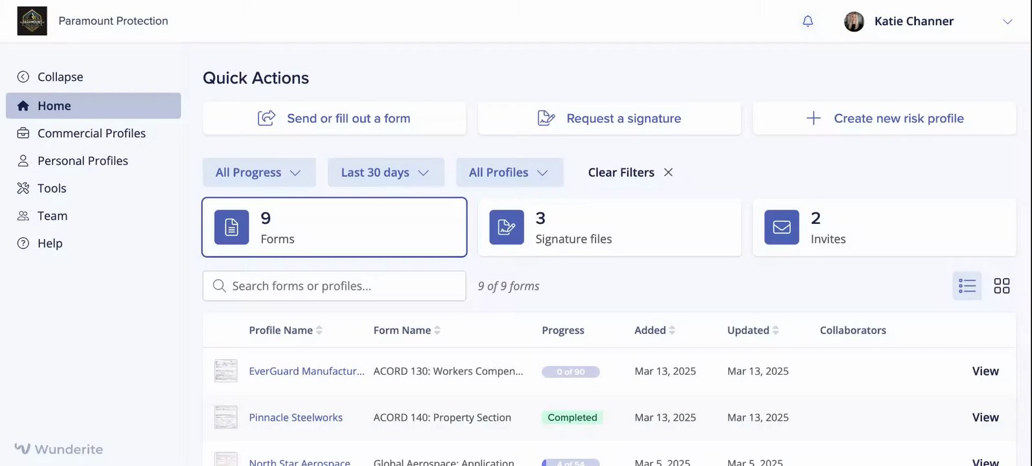
Task: Expand the Last 30 days dropdown
Action: pos(385,173)
